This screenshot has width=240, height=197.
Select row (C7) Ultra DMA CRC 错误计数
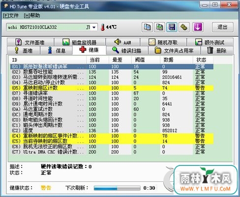click(x=112, y=152)
